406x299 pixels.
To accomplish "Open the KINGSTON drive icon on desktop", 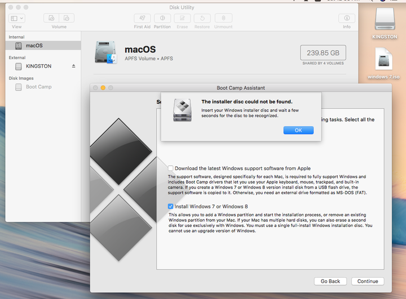I will (x=385, y=19).
